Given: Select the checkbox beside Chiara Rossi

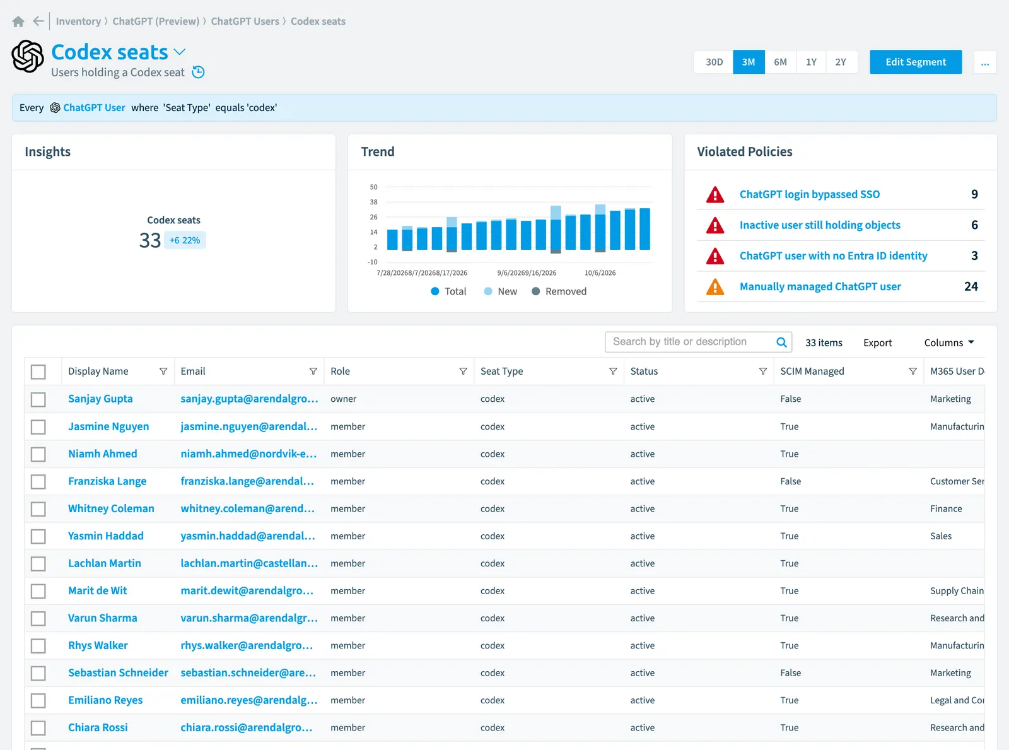Looking at the screenshot, I should (38, 728).
